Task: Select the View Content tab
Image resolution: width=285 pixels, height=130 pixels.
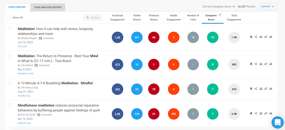Action: coord(17,7)
